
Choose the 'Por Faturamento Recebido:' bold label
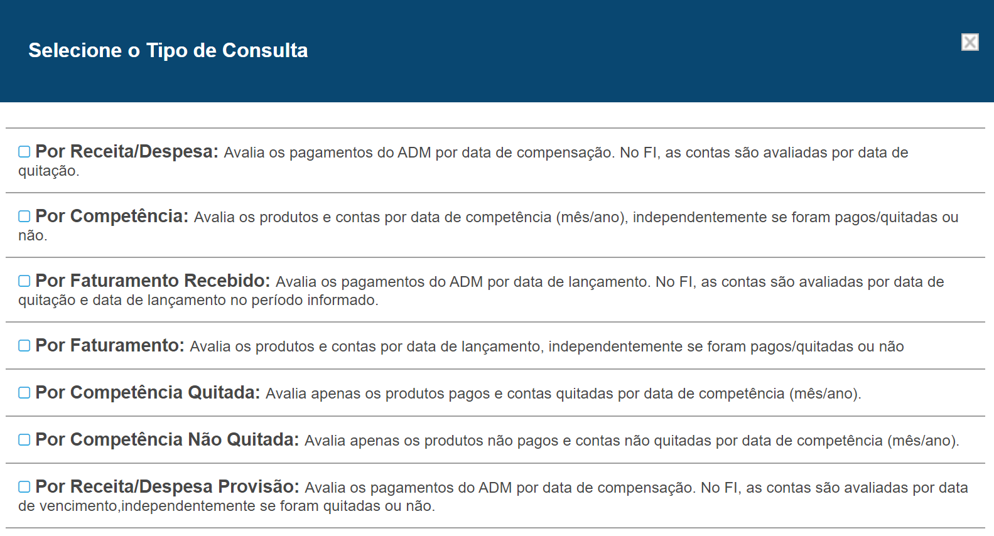point(153,281)
